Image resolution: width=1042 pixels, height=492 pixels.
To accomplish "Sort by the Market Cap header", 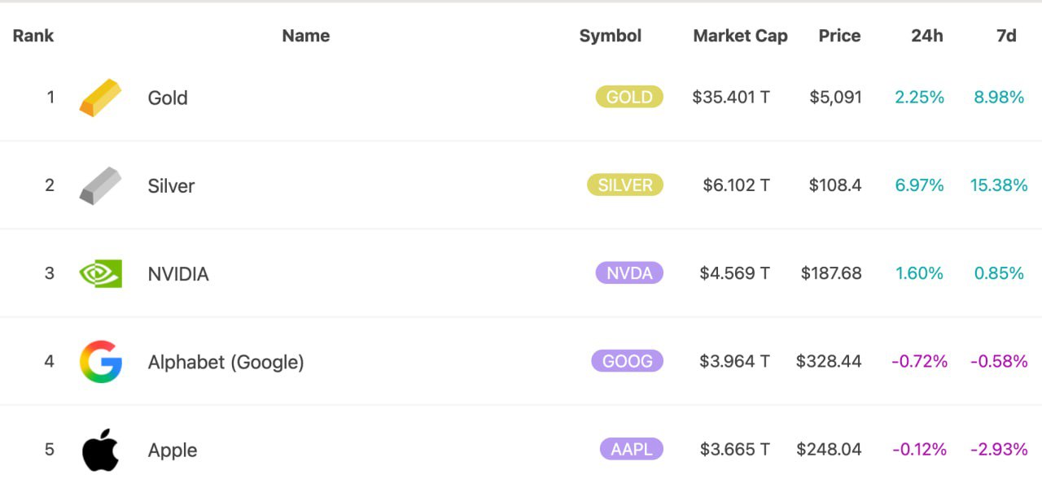I will [x=740, y=36].
